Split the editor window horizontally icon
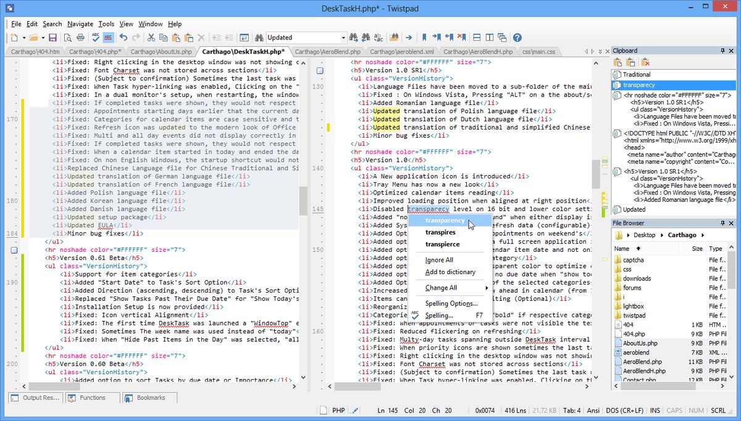The image size is (741, 421). (477, 37)
